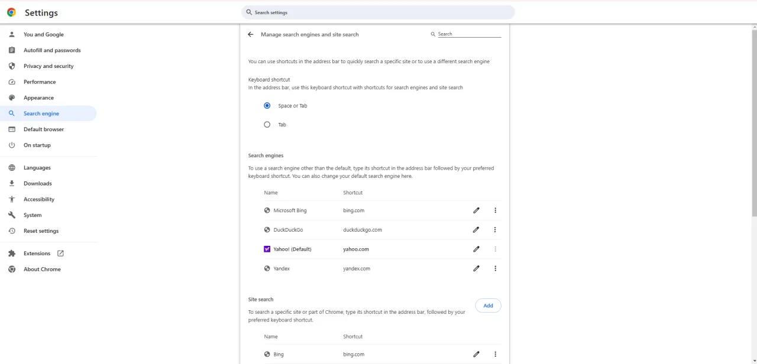The width and height of the screenshot is (757, 364).
Task: Open the three-dot menu for Yandex
Action: tap(495, 268)
